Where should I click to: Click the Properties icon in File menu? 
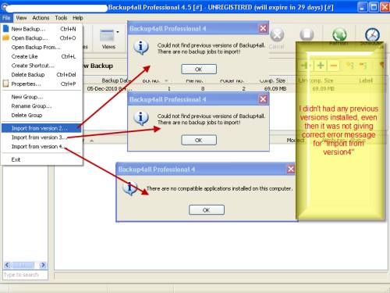pos(5,84)
